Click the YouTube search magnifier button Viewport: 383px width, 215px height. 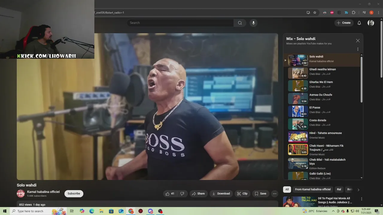pyautogui.click(x=240, y=23)
